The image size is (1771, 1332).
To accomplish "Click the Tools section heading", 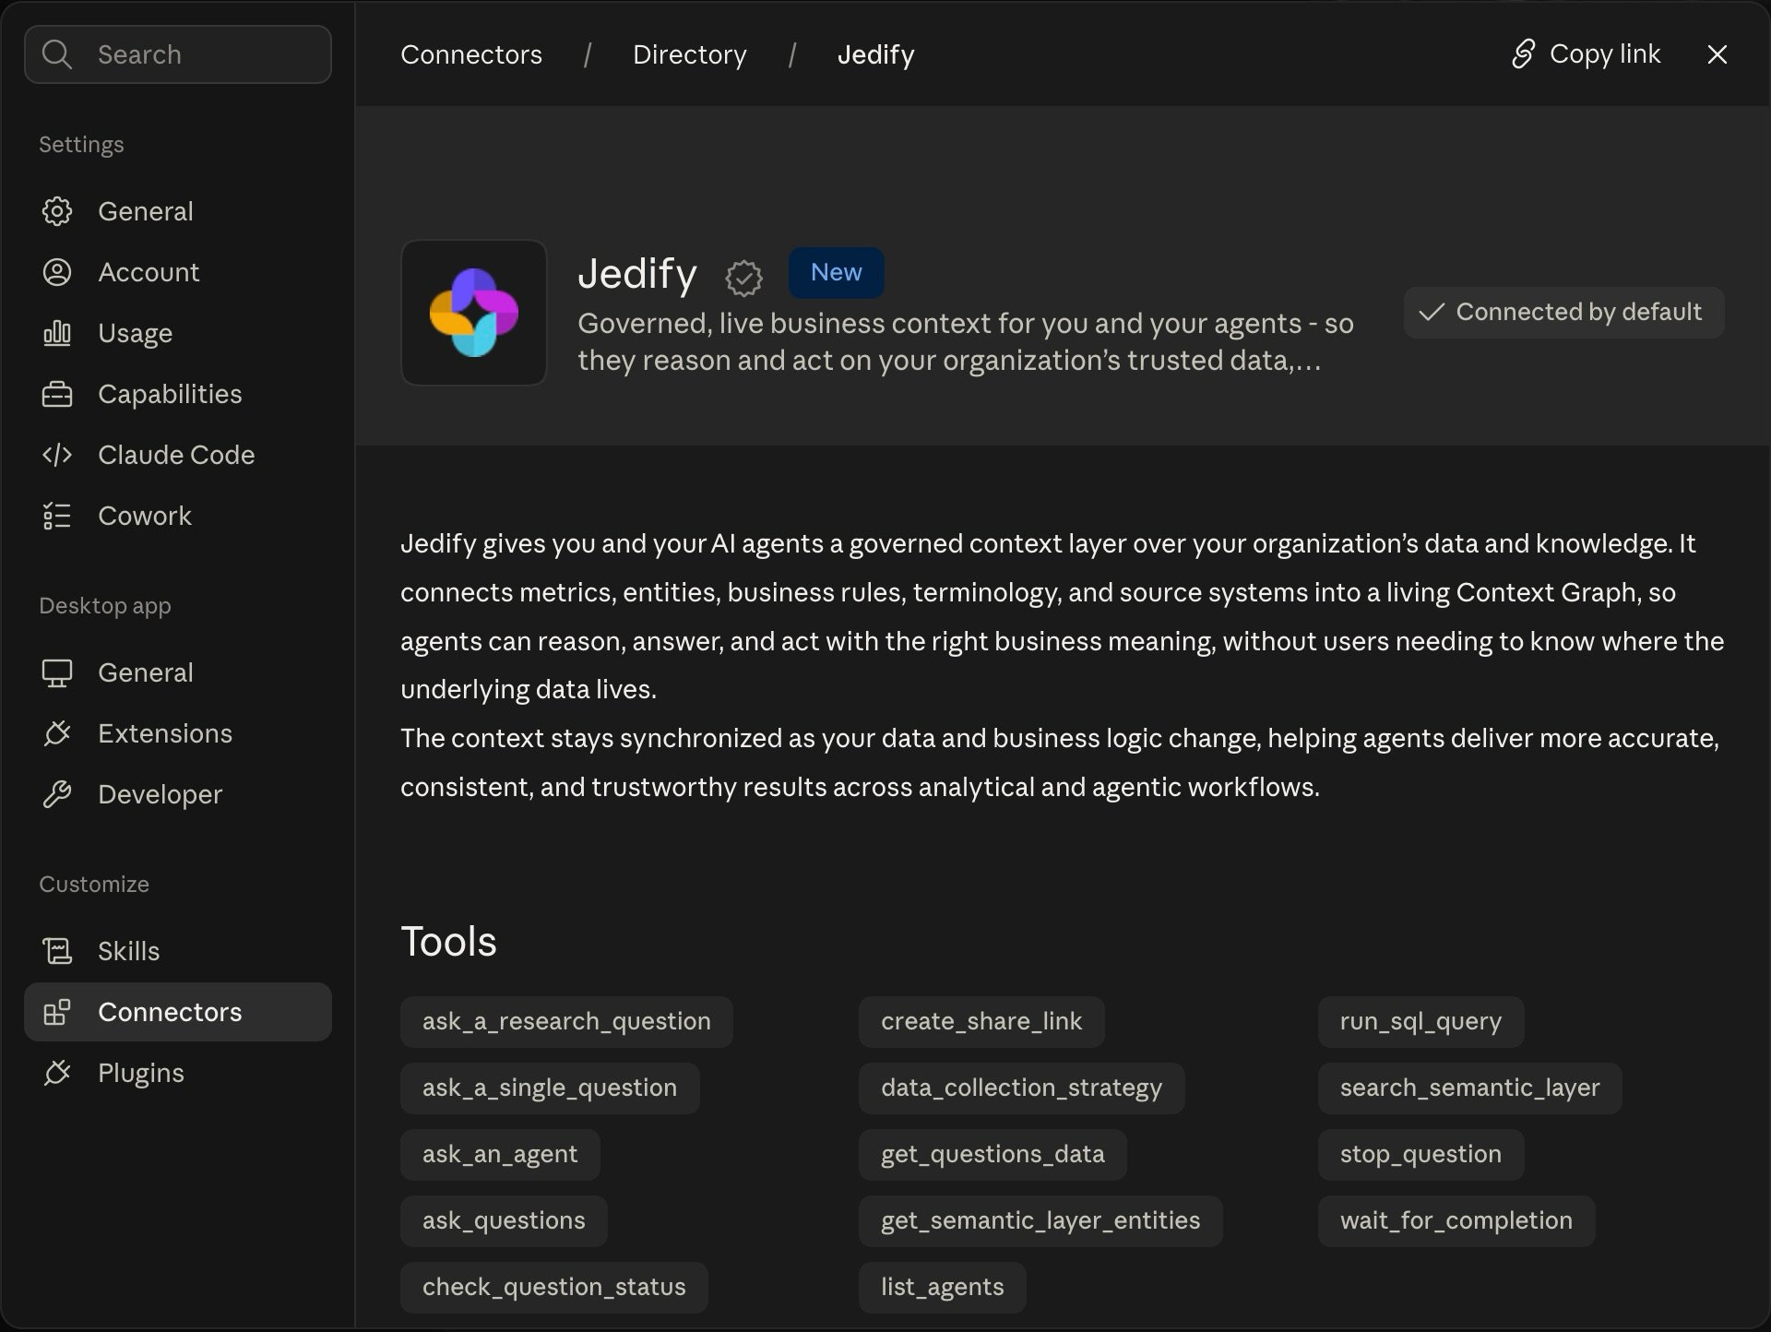I will click(449, 942).
